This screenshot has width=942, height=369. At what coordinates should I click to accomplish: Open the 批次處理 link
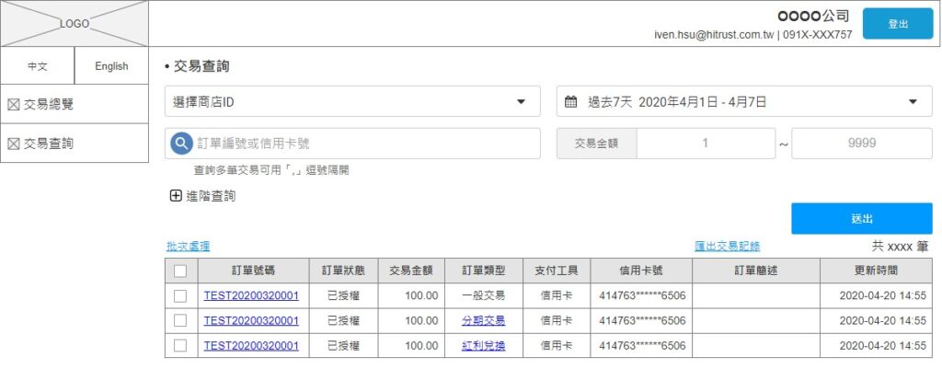click(x=188, y=247)
